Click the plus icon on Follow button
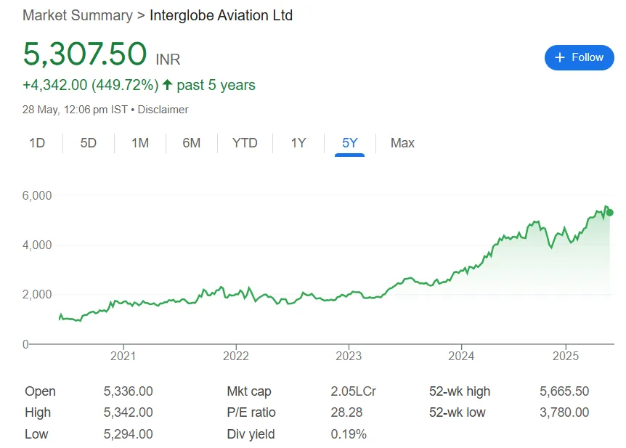626x448 pixels. click(x=559, y=57)
